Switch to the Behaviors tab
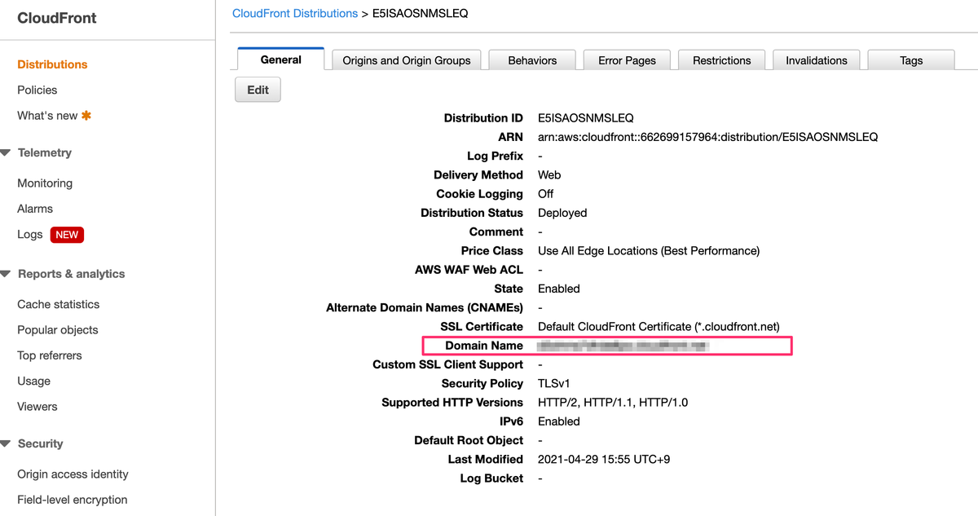The height and width of the screenshot is (516, 978). click(x=532, y=60)
